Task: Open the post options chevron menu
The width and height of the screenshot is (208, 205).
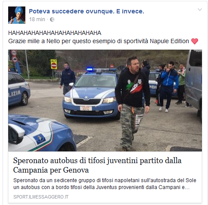Action: [x=200, y=9]
